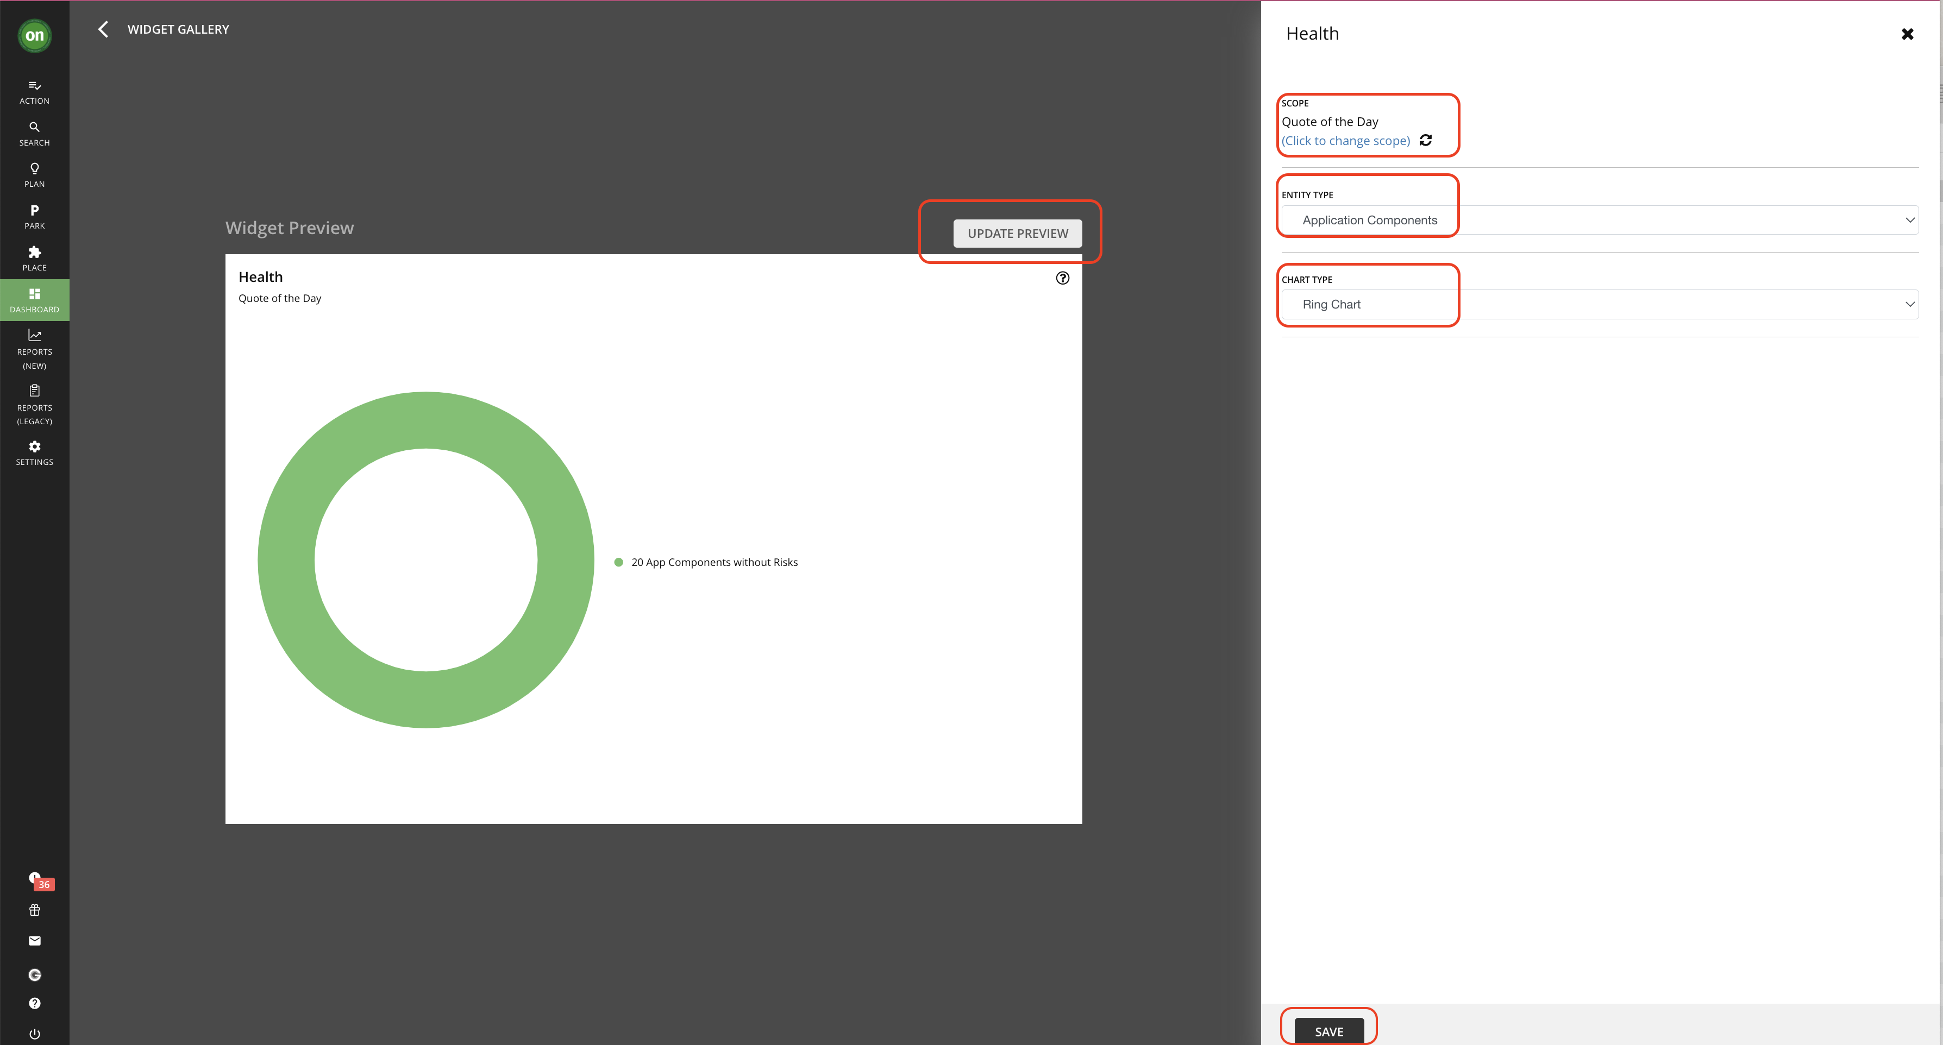This screenshot has height=1045, width=1943.
Task: Open Reports (Legacy) in the sidebar
Action: pyautogui.click(x=34, y=405)
